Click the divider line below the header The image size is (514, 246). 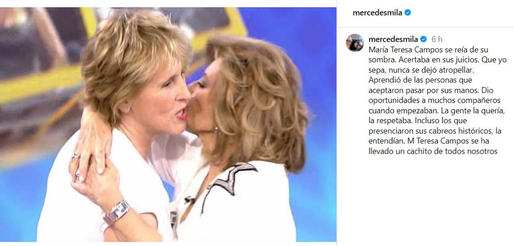(425, 26)
